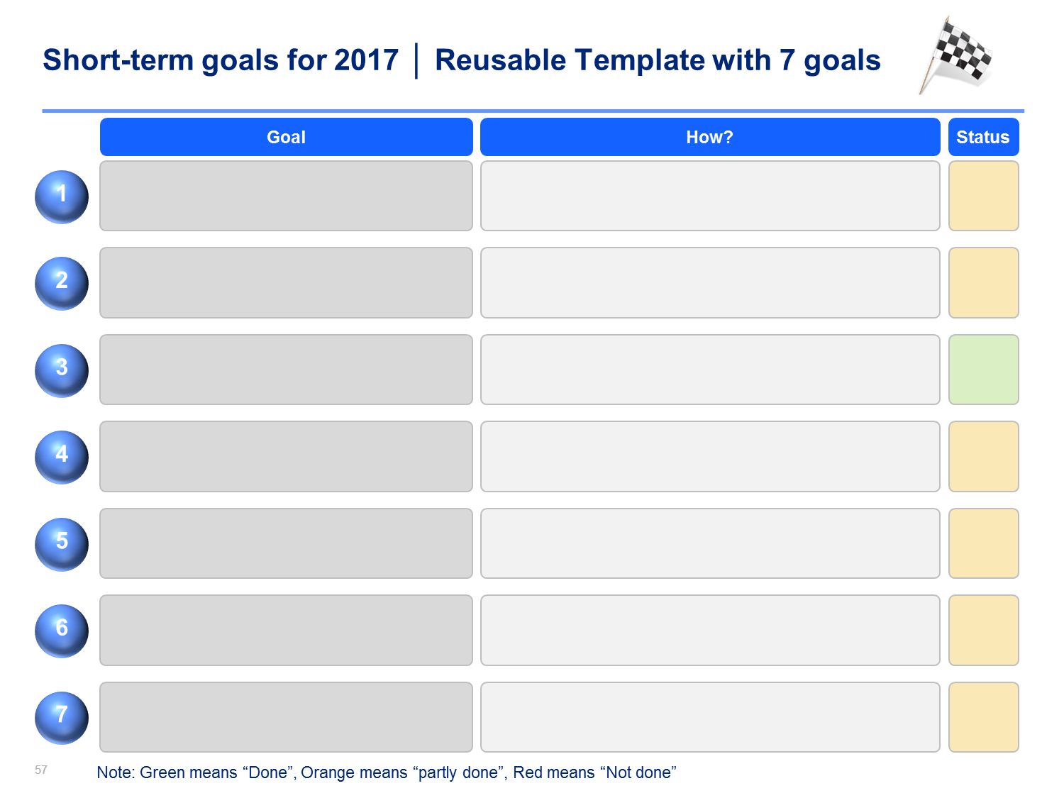Click the How? text box in row 6
The image size is (1064, 798).
pyautogui.click(x=710, y=630)
